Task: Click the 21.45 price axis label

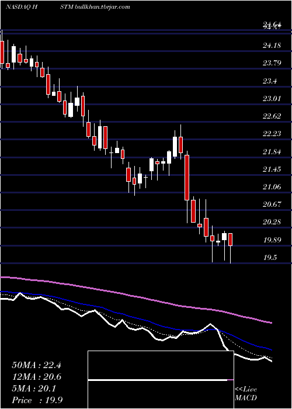Action: (x=272, y=169)
